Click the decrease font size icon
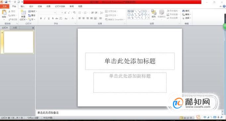The height and width of the screenshot is (121, 226). 69,13
